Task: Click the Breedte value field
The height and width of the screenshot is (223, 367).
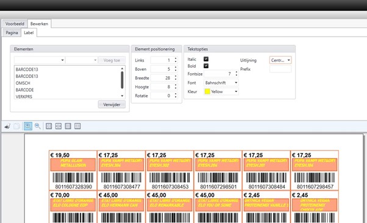Action: [x=162, y=78]
